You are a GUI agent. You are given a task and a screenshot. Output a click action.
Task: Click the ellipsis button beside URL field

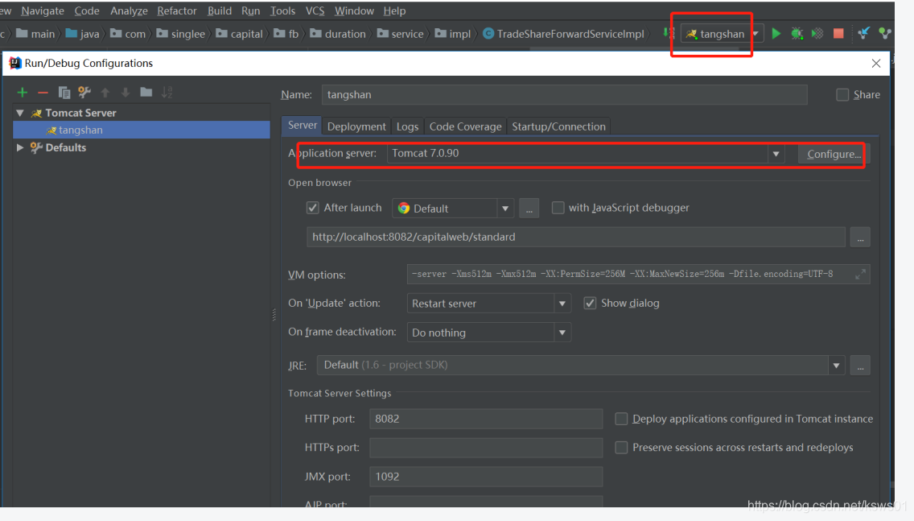coord(860,238)
